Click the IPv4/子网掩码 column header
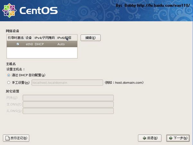This screenshot has height=145, width=193. 45,38
